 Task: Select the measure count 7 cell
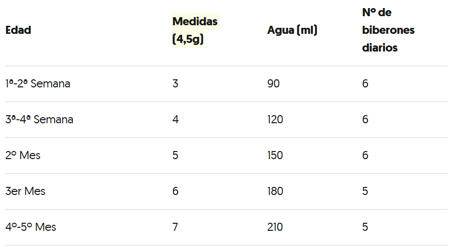coord(175,227)
